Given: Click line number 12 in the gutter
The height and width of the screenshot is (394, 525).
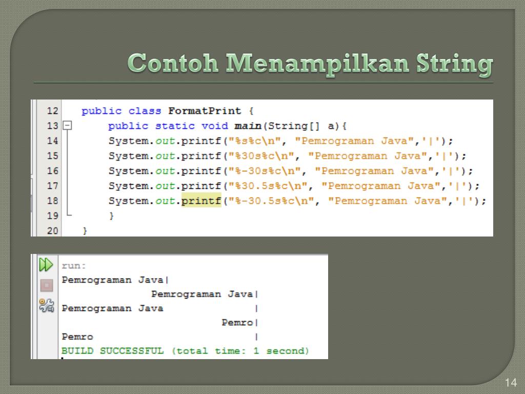Looking at the screenshot, I should point(53,111).
